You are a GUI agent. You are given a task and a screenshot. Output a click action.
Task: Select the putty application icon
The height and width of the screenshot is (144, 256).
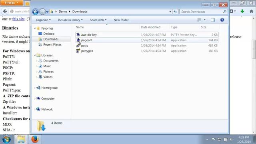point(78,46)
